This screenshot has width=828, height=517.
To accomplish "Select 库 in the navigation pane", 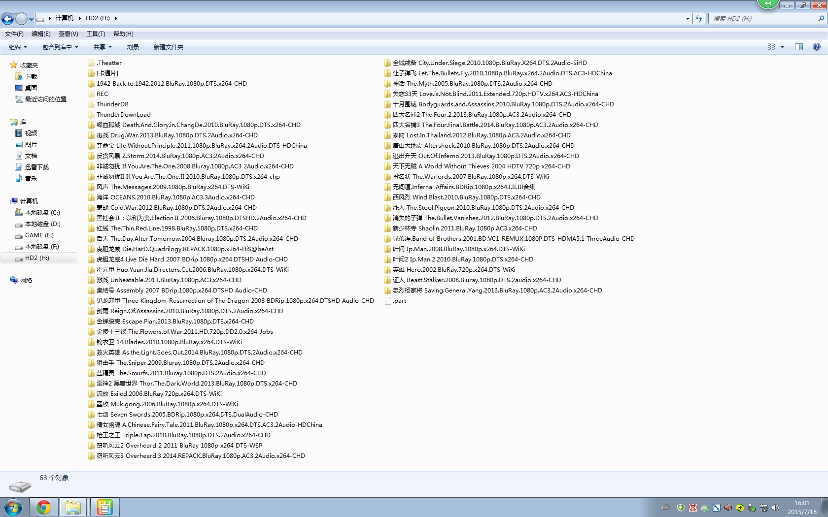I will [23, 122].
